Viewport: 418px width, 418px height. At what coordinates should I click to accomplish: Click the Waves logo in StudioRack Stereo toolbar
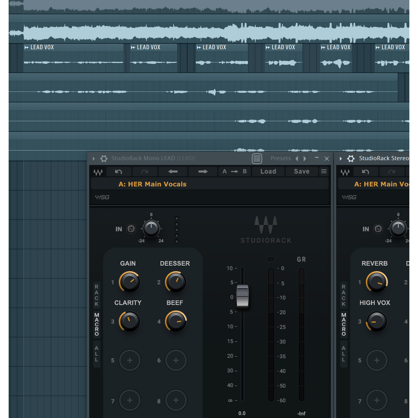[345, 172]
